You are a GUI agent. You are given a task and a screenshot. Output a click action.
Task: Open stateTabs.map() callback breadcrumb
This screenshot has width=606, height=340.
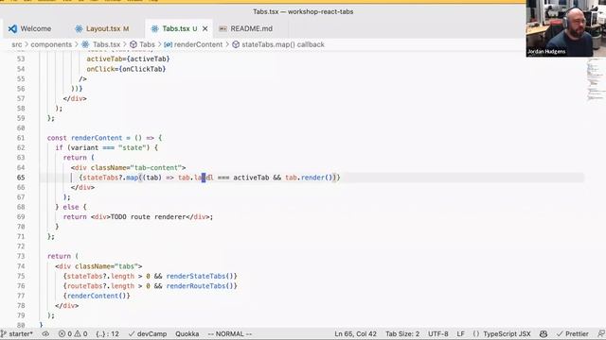coord(283,44)
